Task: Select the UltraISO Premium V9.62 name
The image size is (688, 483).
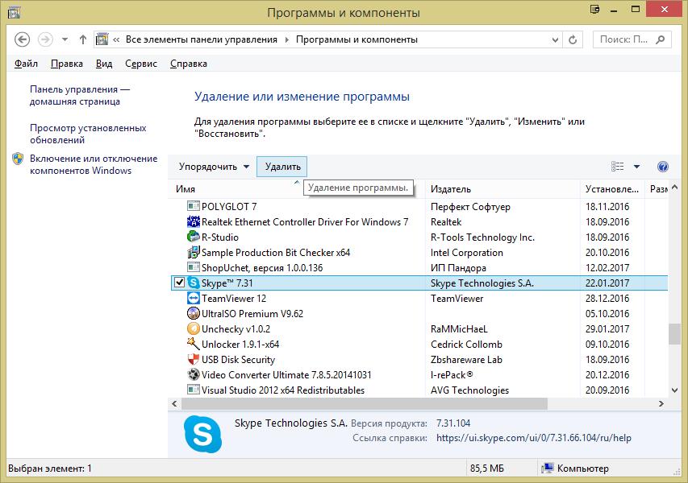Action: pyautogui.click(x=252, y=313)
